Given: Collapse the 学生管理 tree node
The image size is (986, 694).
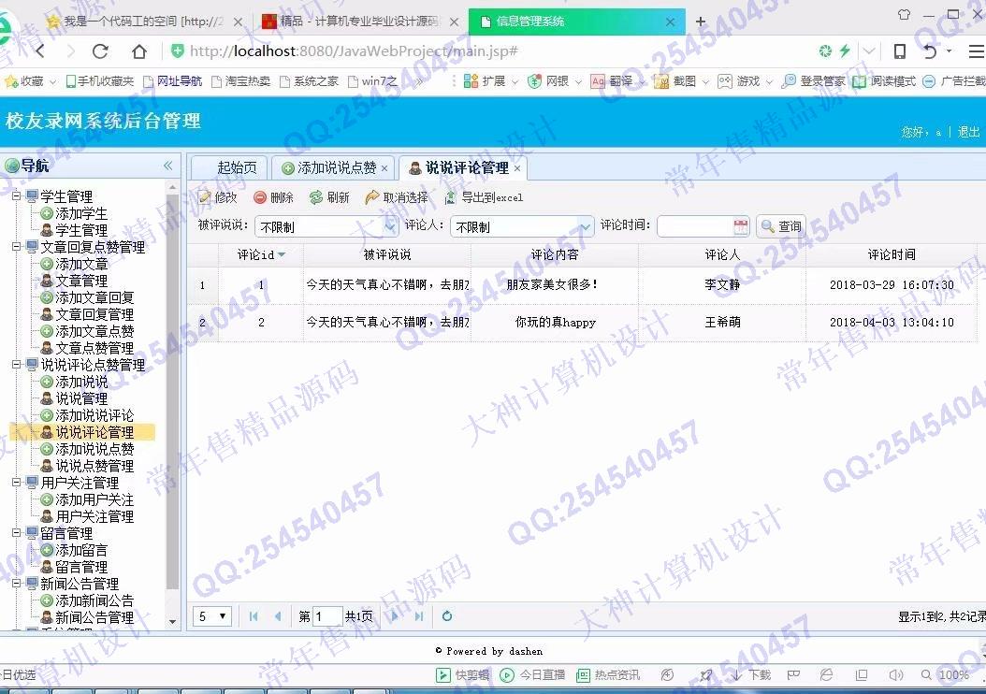Looking at the screenshot, I should [x=17, y=196].
